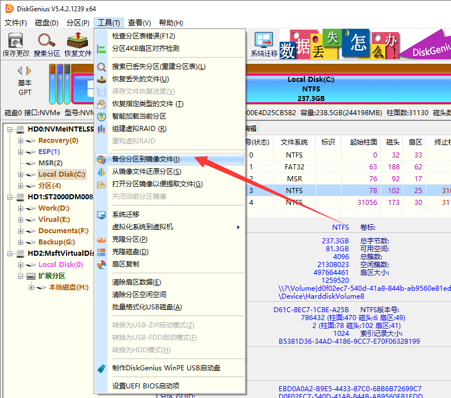451x398 pixels.
Task: Click the previous disk left arrow
Action: pos(20,71)
